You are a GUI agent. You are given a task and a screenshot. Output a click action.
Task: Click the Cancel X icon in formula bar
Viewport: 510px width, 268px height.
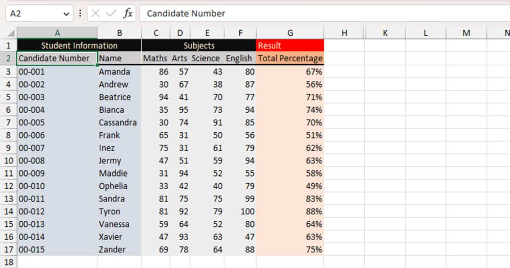[x=96, y=14]
